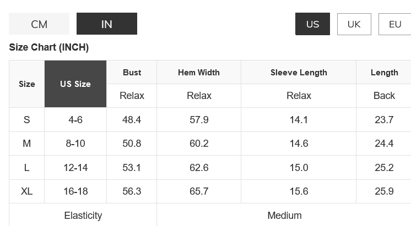Click the 16-18 US size cell

click(x=75, y=191)
